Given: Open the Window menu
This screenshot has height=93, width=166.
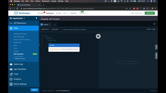Looking at the screenshot, I should coord(60,1).
